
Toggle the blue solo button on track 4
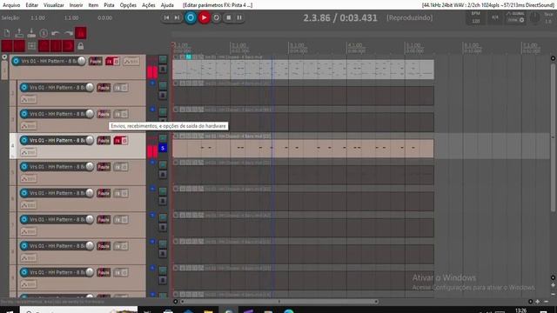[x=163, y=148]
